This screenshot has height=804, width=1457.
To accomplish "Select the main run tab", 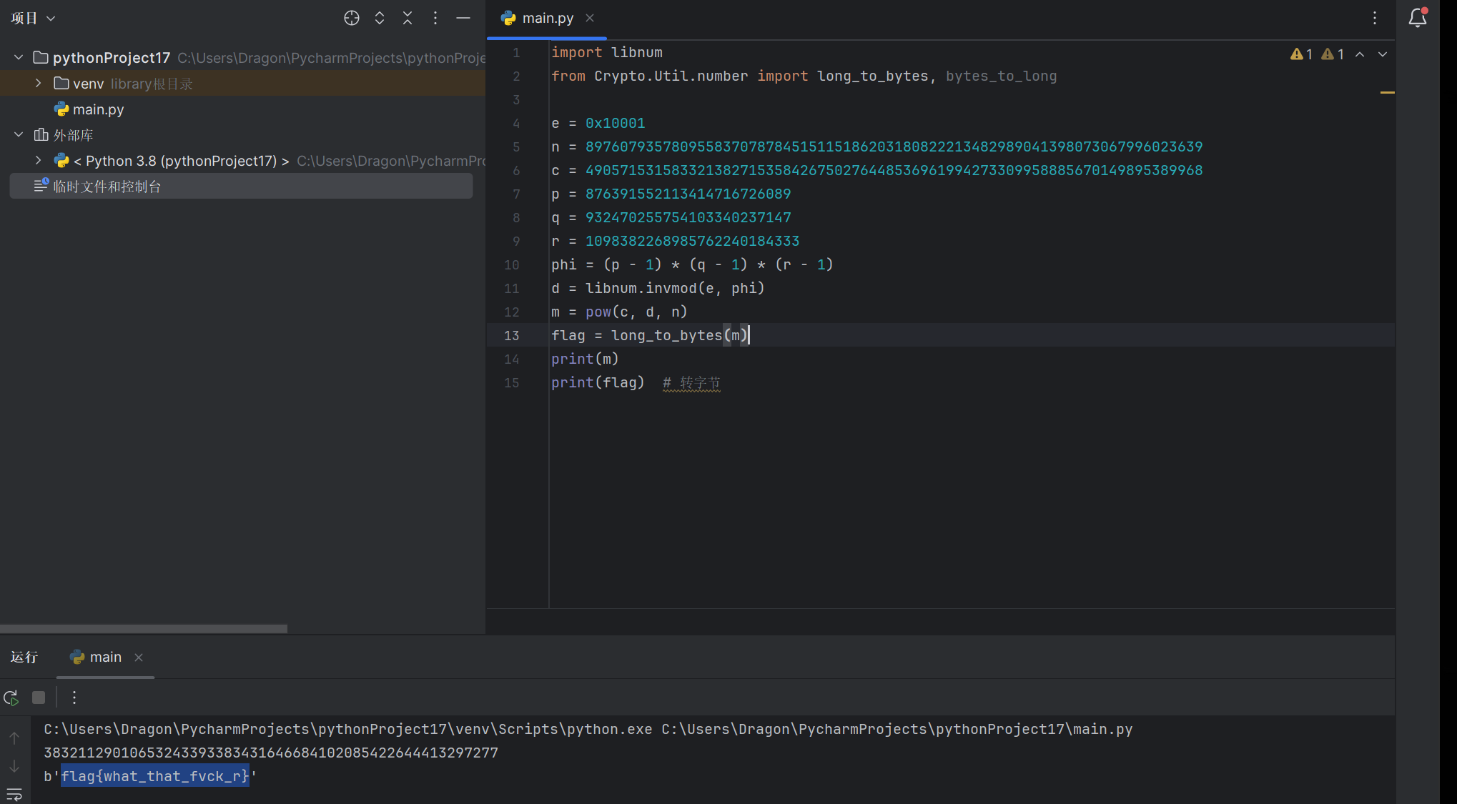I will (105, 657).
